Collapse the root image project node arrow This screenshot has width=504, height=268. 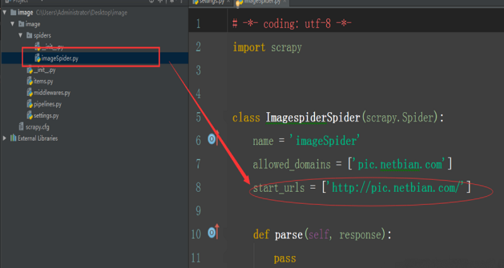(4, 13)
